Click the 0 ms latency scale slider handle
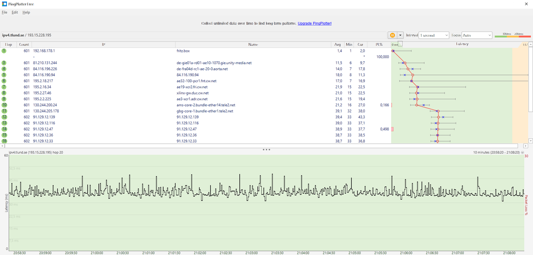The width and height of the screenshot is (533, 255). 401,44
